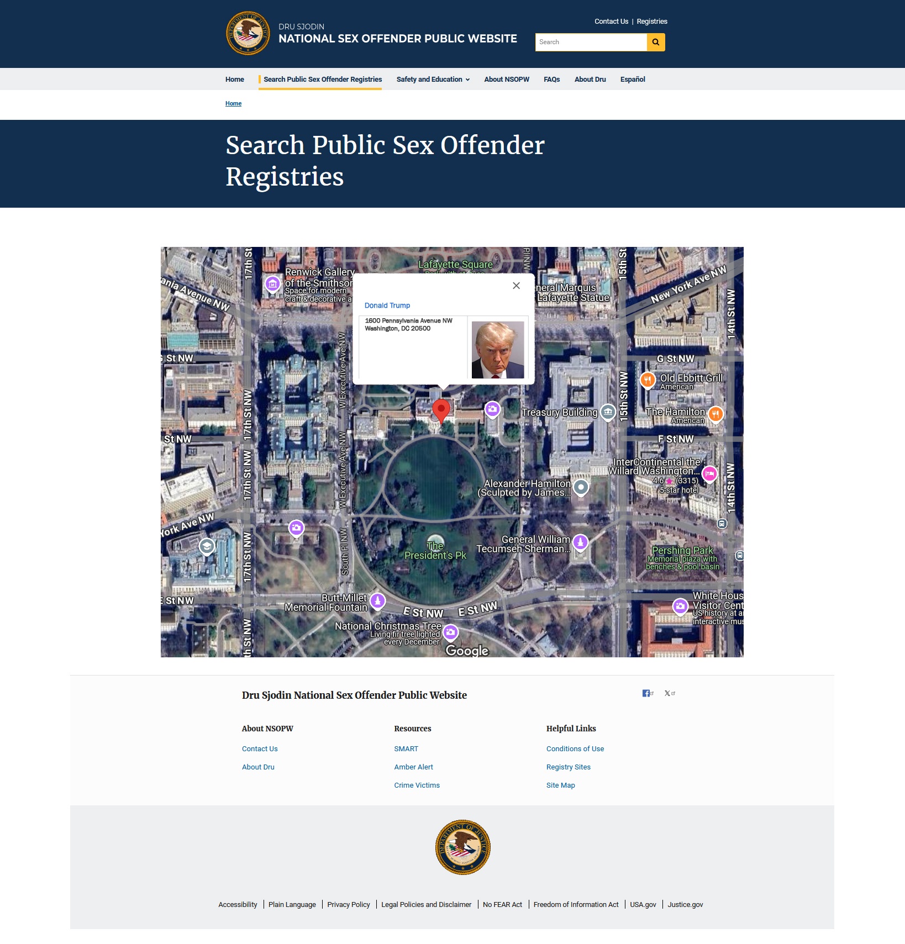Click footer About Dru link
The height and width of the screenshot is (944, 905).
pos(258,767)
